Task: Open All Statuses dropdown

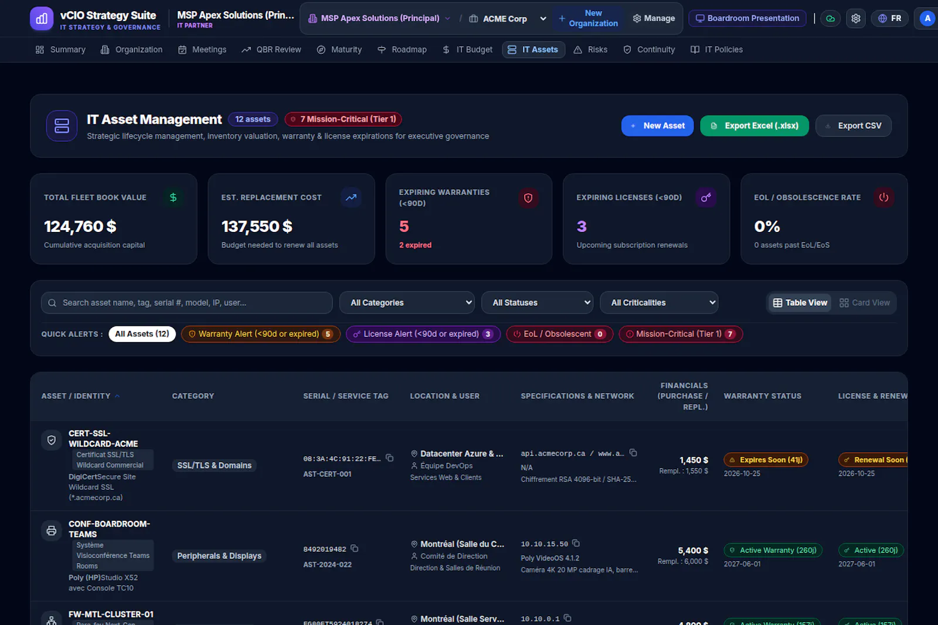Action: point(538,303)
